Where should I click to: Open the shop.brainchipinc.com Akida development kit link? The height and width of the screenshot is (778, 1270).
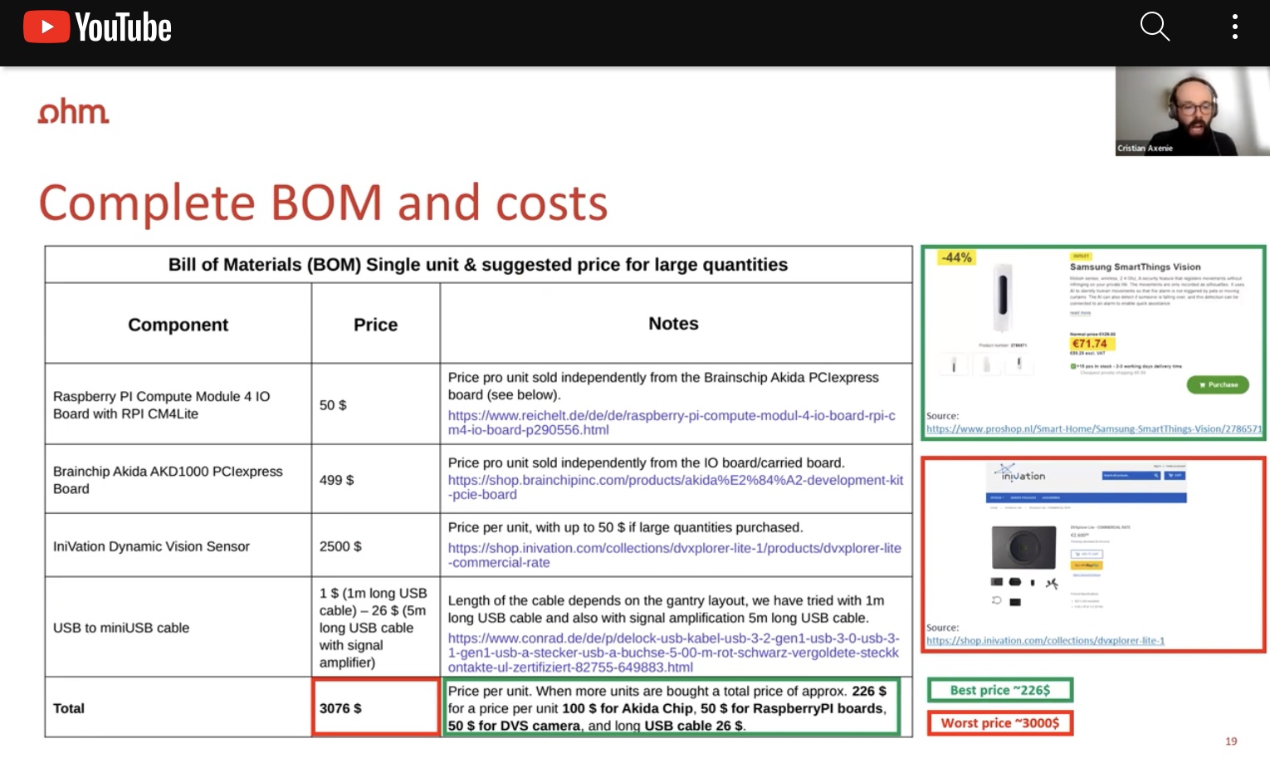coord(675,487)
